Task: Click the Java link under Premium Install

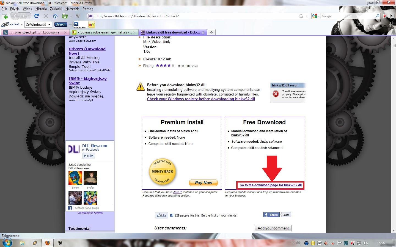Action: (178, 192)
